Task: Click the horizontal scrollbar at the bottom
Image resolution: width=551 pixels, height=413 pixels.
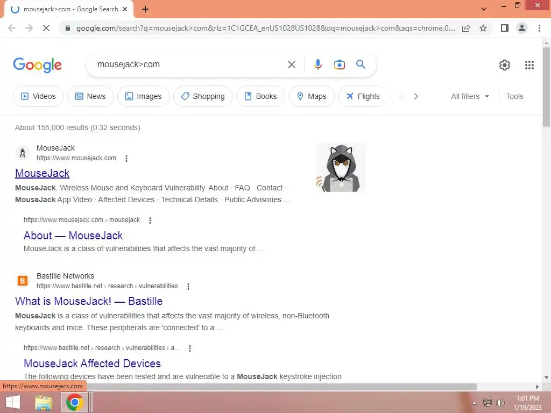Action: [x=281, y=387]
